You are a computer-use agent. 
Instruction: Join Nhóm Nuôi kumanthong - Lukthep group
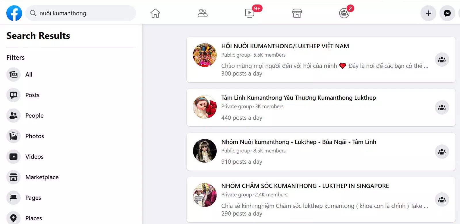point(442,152)
